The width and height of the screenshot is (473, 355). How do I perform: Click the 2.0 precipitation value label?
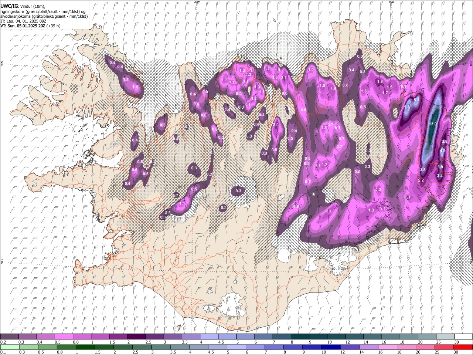pos(276,125)
